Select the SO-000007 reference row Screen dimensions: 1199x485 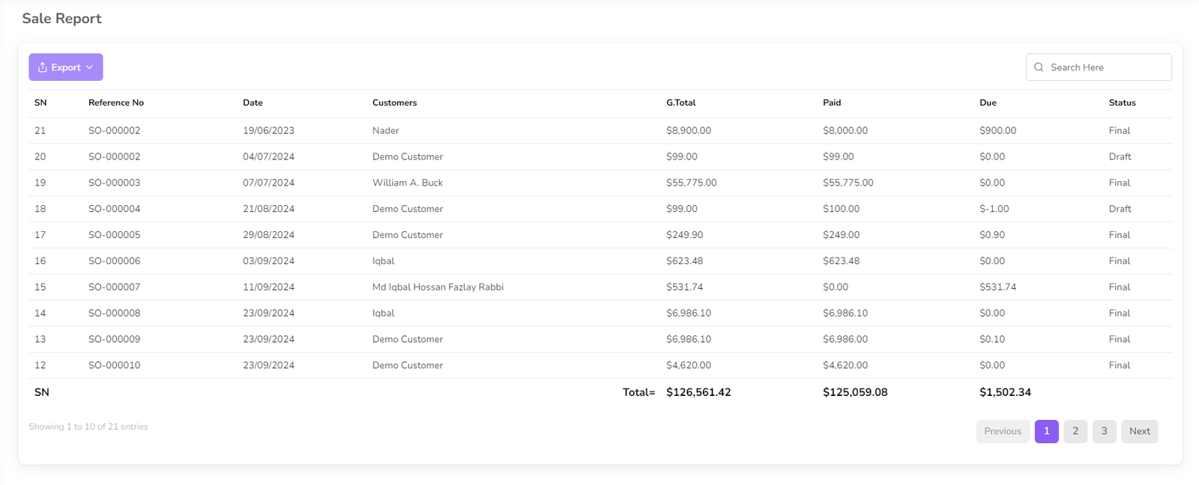(114, 287)
